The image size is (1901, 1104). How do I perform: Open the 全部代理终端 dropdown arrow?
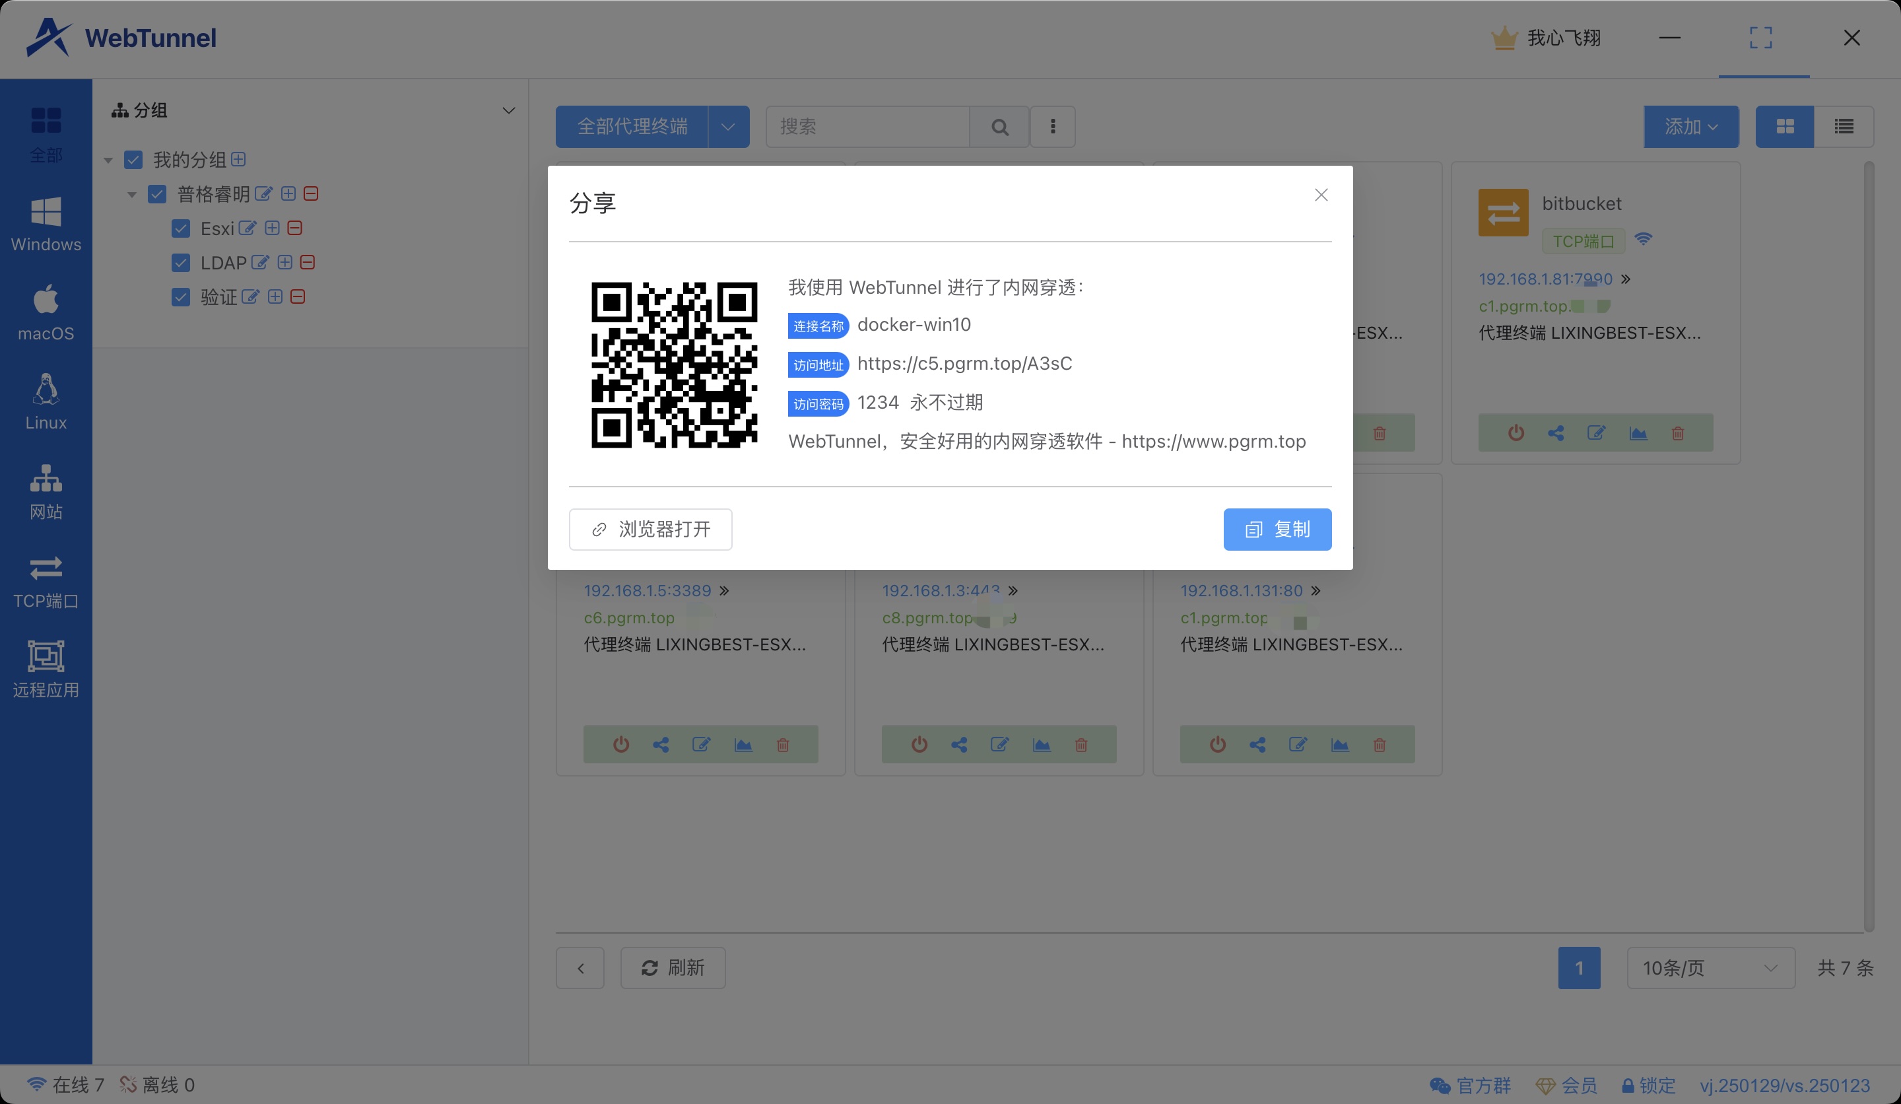(x=729, y=126)
